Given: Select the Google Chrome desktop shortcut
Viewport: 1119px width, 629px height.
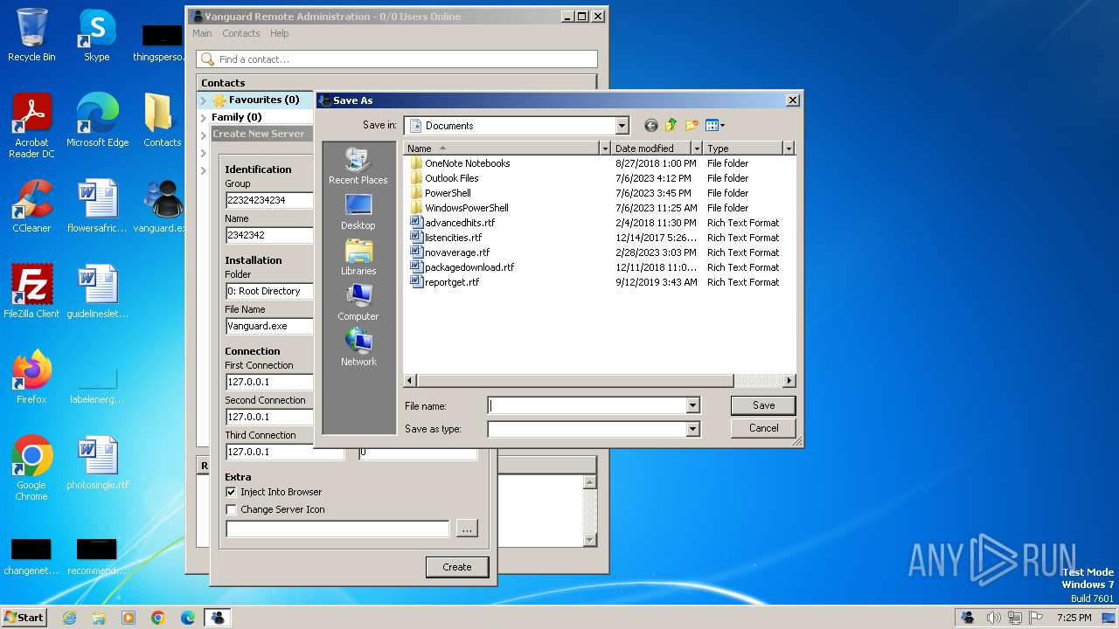Looking at the screenshot, I should tap(31, 468).
